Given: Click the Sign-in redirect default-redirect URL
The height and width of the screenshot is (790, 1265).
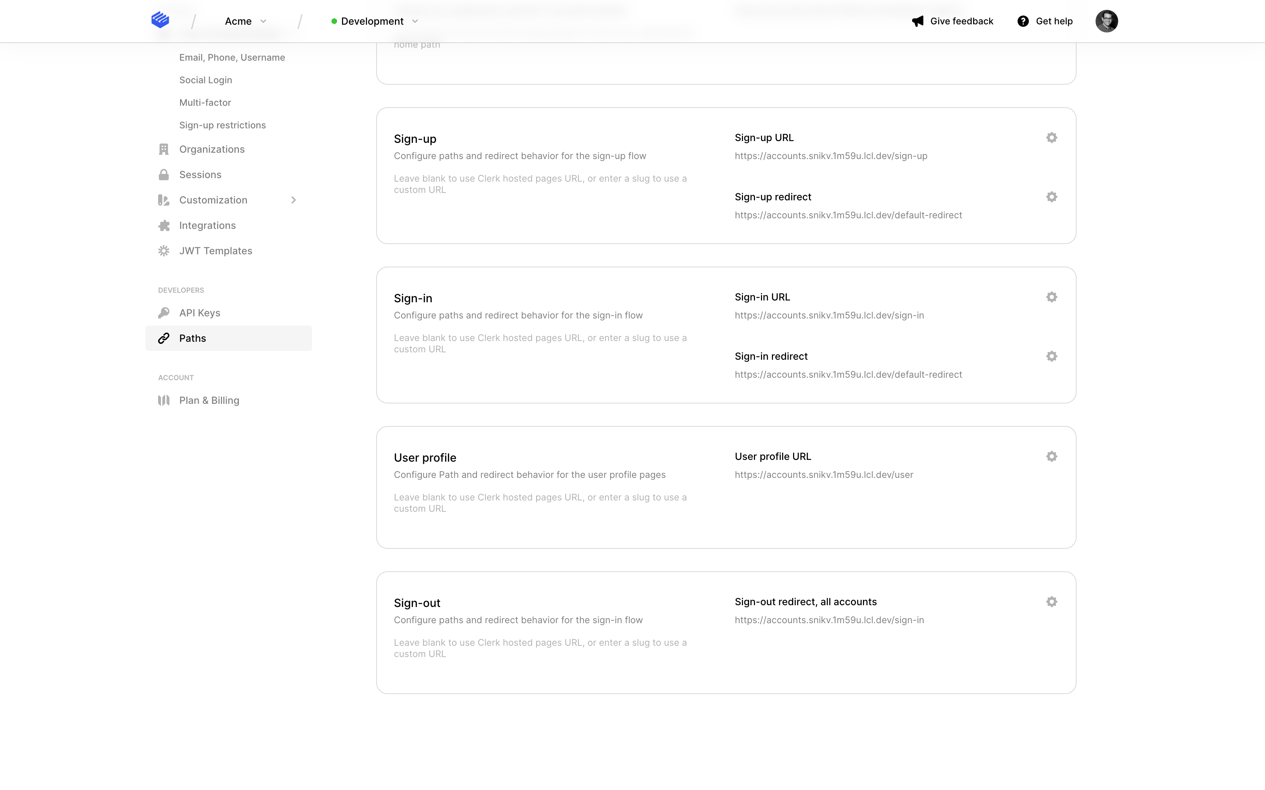Looking at the screenshot, I should [x=848, y=374].
